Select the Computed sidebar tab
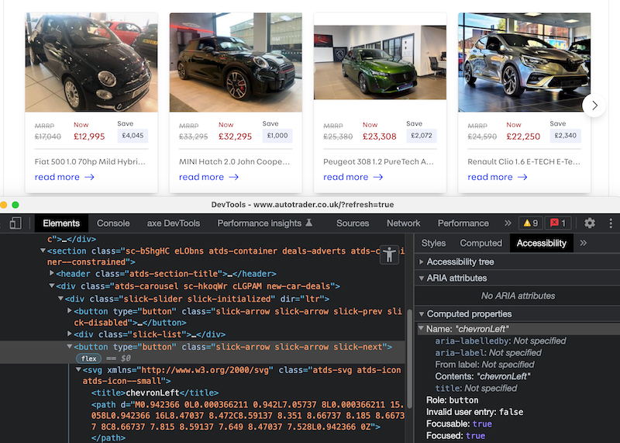The width and height of the screenshot is (620, 443). point(480,243)
